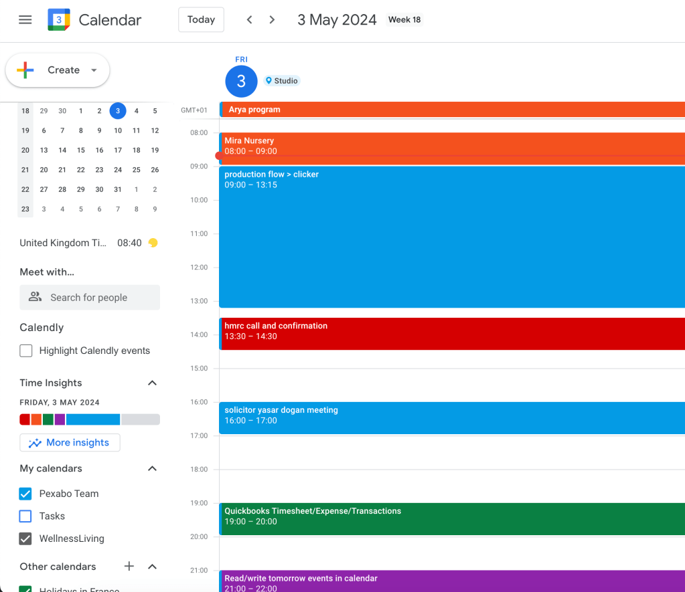Open solicitor yasar dogan meeting event
The width and height of the screenshot is (685, 592).
pos(452,418)
